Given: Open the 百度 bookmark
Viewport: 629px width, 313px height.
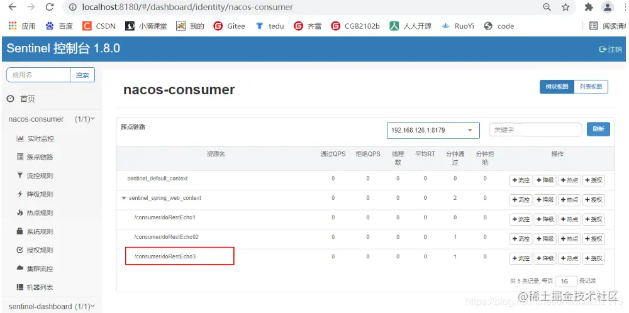Looking at the screenshot, I should click(59, 26).
